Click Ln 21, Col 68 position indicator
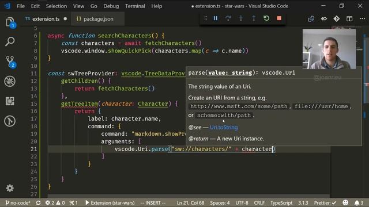 pyautogui.click(x=191, y=203)
